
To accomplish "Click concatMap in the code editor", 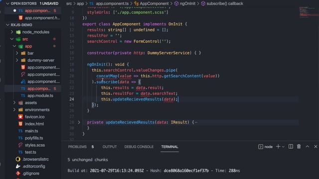I will (x=107, y=76).
